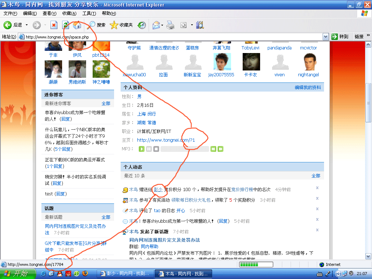This screenshot has height=279, width=372.
Task: Click the 转到 go button
Action: (x=340, y=37)
